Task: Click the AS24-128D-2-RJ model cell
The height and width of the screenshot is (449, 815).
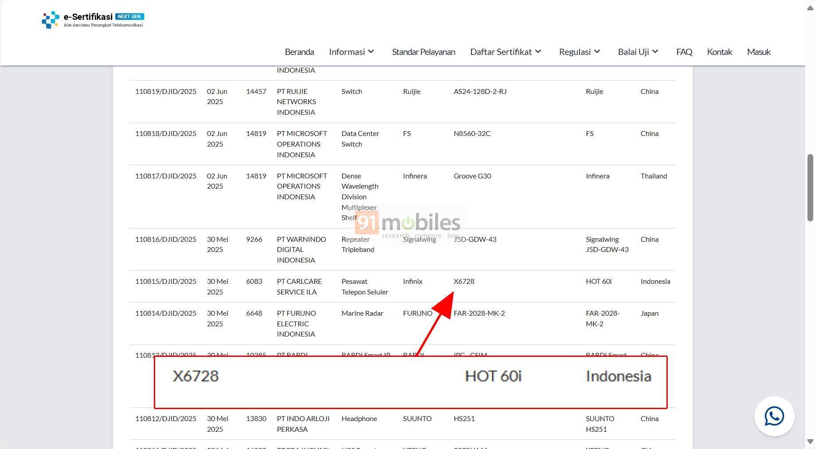Action: coord(480,91)
